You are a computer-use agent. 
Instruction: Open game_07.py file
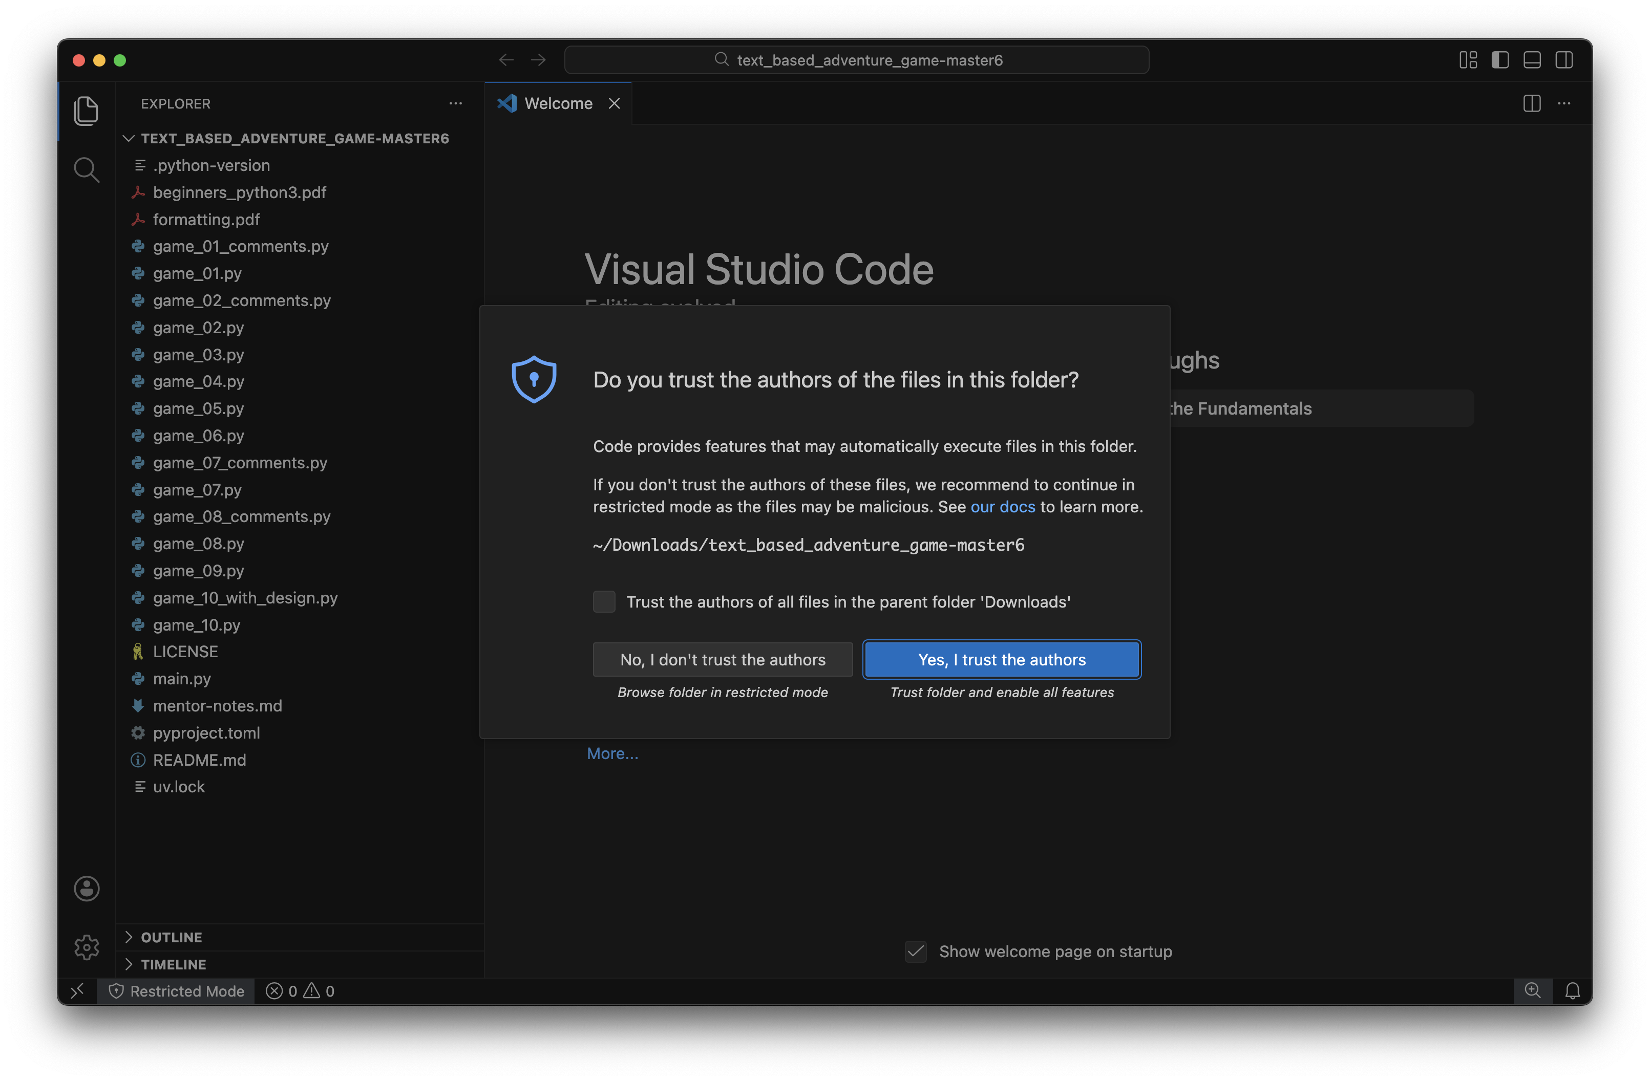coord(300,490)
